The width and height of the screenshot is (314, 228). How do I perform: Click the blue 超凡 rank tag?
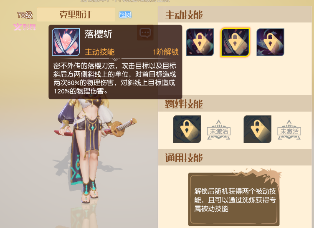point(125,15)
